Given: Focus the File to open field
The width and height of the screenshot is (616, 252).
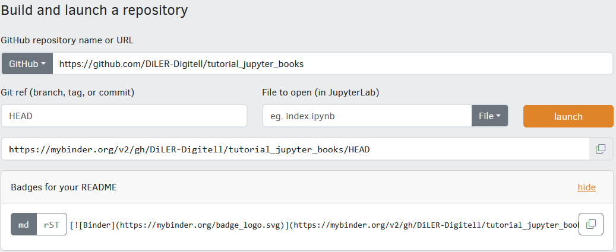Looking at the screenshot, I should click(x=367, y=116).
